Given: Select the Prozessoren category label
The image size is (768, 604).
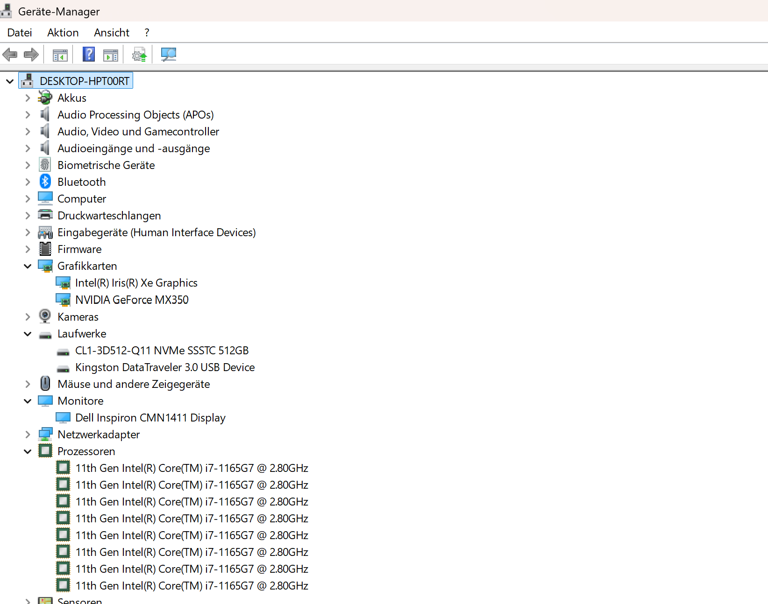Looking at the screenshot, I should [x=86, y=451].
